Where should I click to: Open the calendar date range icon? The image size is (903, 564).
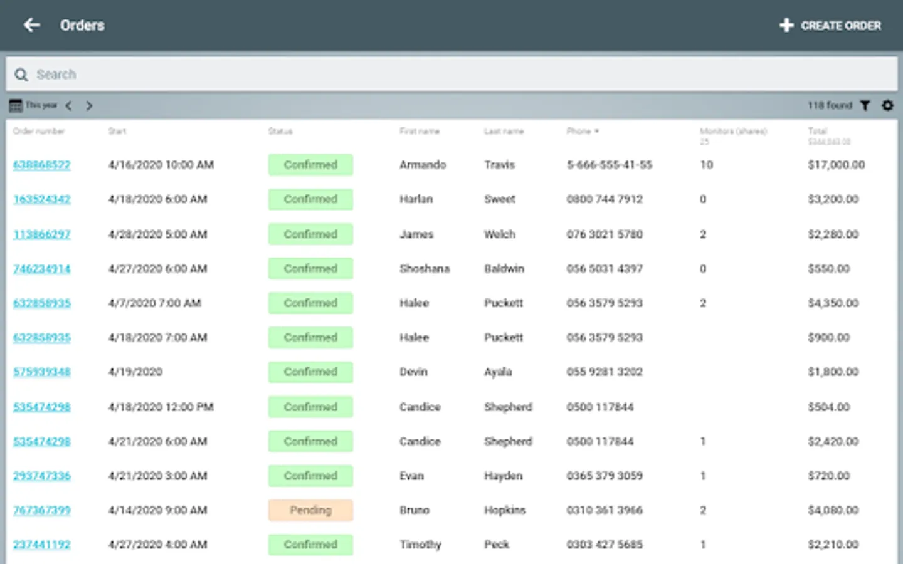(x=16, y=106)
